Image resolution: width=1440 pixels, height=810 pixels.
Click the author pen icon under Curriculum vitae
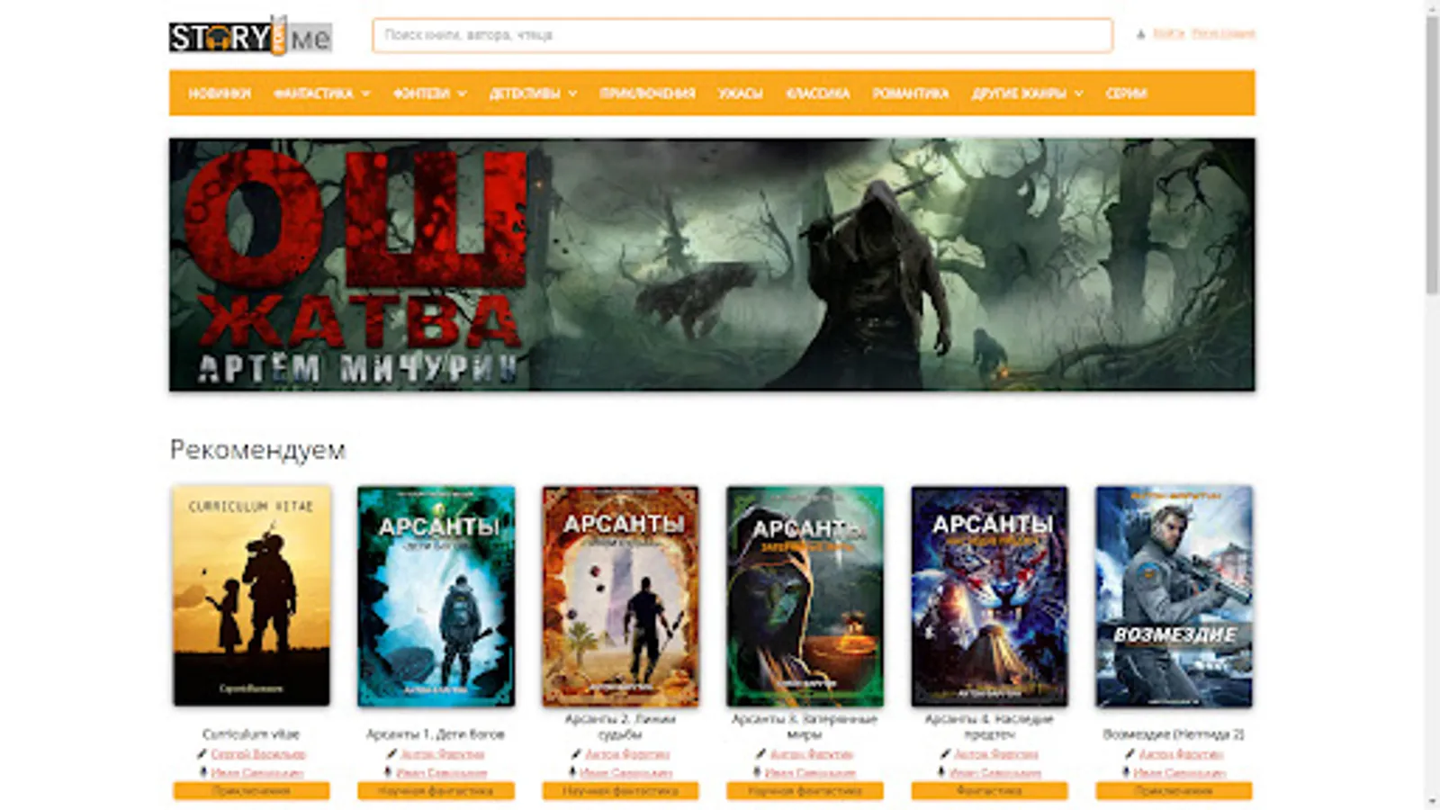(202, 754)
